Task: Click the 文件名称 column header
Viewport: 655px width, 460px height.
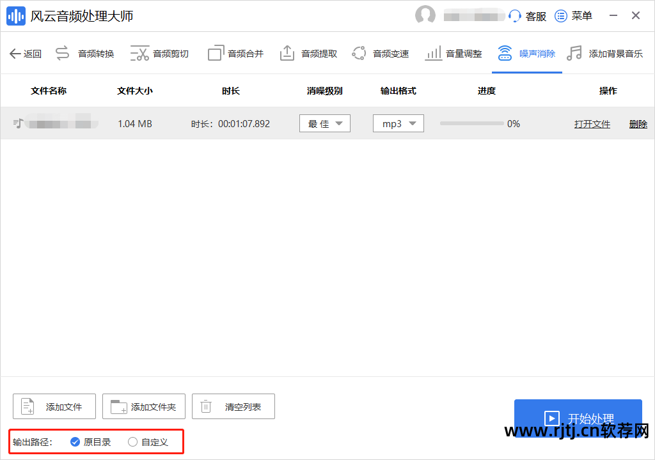Action: (49, 91)
